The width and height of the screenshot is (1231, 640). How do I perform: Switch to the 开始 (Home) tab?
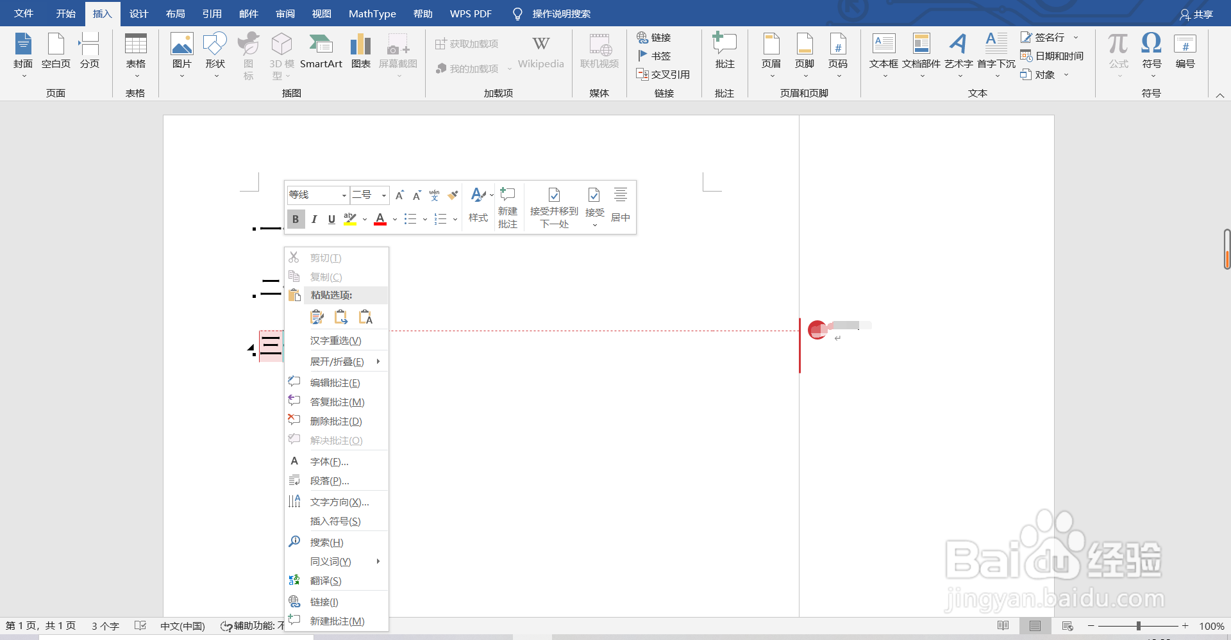[x=65, y=13]
